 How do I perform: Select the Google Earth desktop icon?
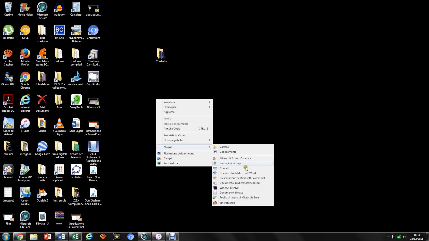(x=42, y=148)
